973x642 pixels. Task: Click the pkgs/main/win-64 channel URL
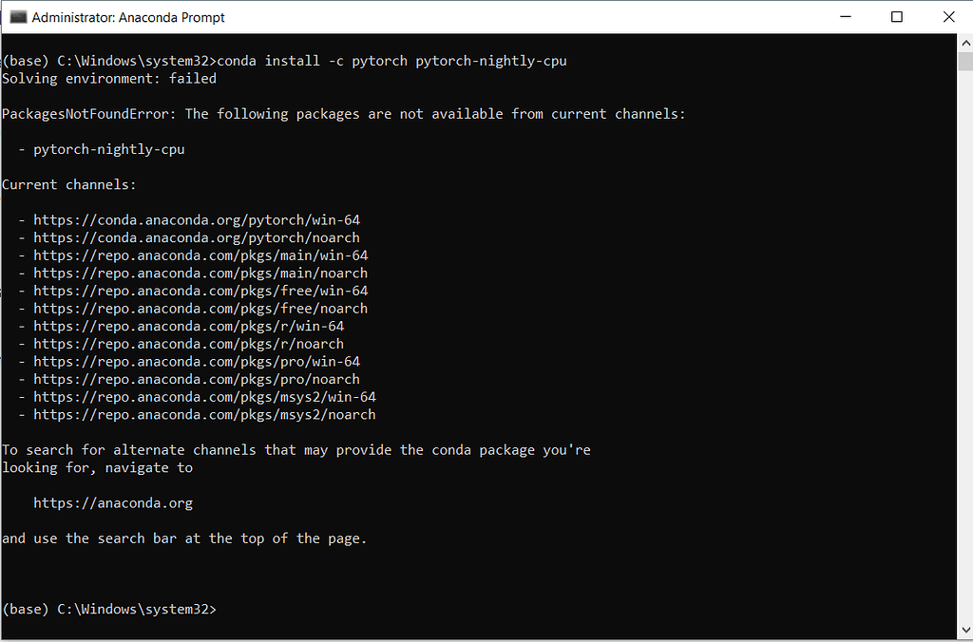(x=200, y=255)
